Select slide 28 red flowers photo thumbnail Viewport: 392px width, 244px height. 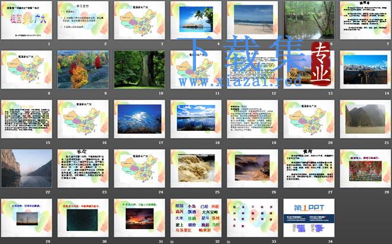(x=365, y=168)
